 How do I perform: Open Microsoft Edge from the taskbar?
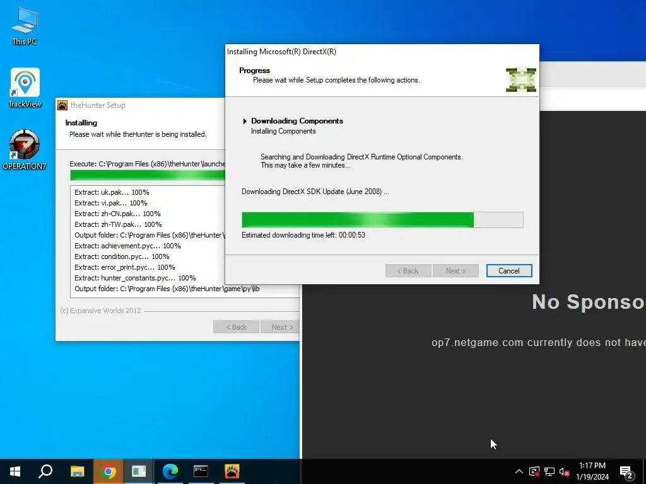coord(170,471)
